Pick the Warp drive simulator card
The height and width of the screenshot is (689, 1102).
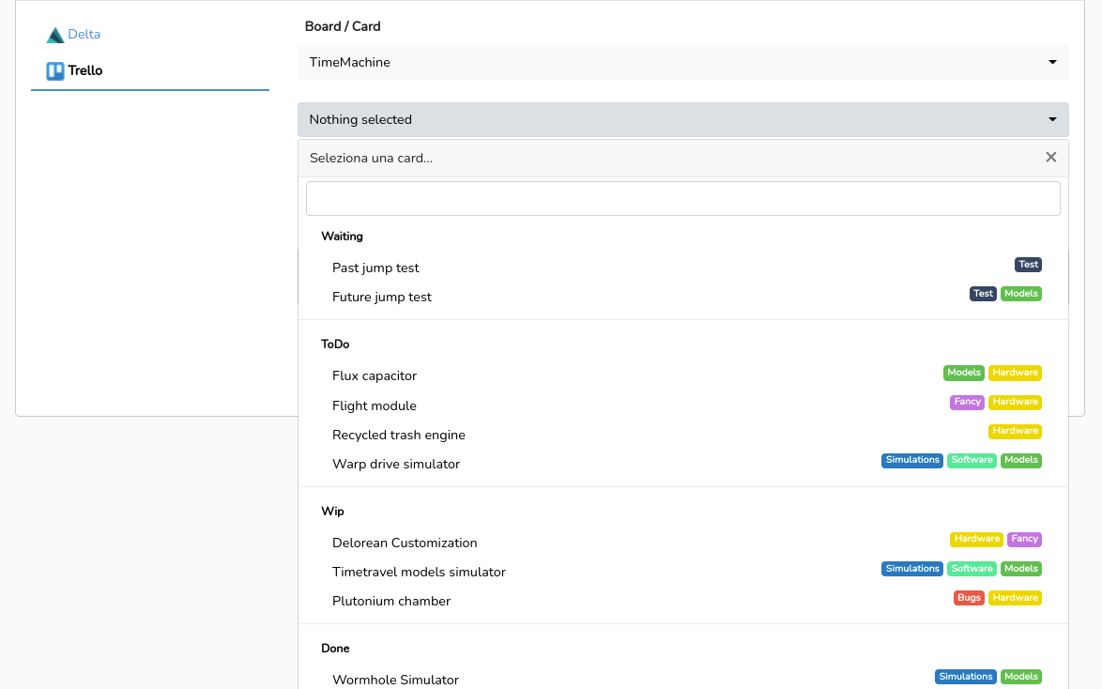683,464
